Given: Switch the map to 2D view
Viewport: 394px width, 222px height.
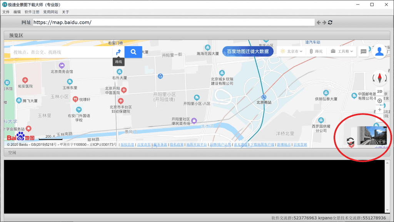Looking at the screenshot, I should click(x=379, y=91).
